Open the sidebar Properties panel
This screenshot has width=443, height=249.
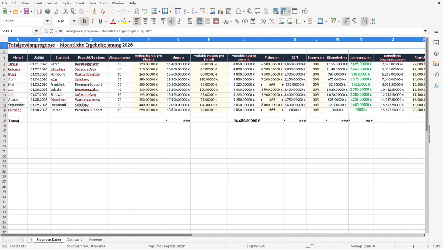pyautogui.click(x=436, y=43)
